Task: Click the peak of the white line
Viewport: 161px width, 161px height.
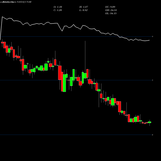Action: pos(2,17)
